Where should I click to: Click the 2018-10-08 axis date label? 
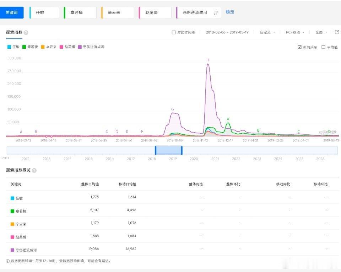coord(175,140)
